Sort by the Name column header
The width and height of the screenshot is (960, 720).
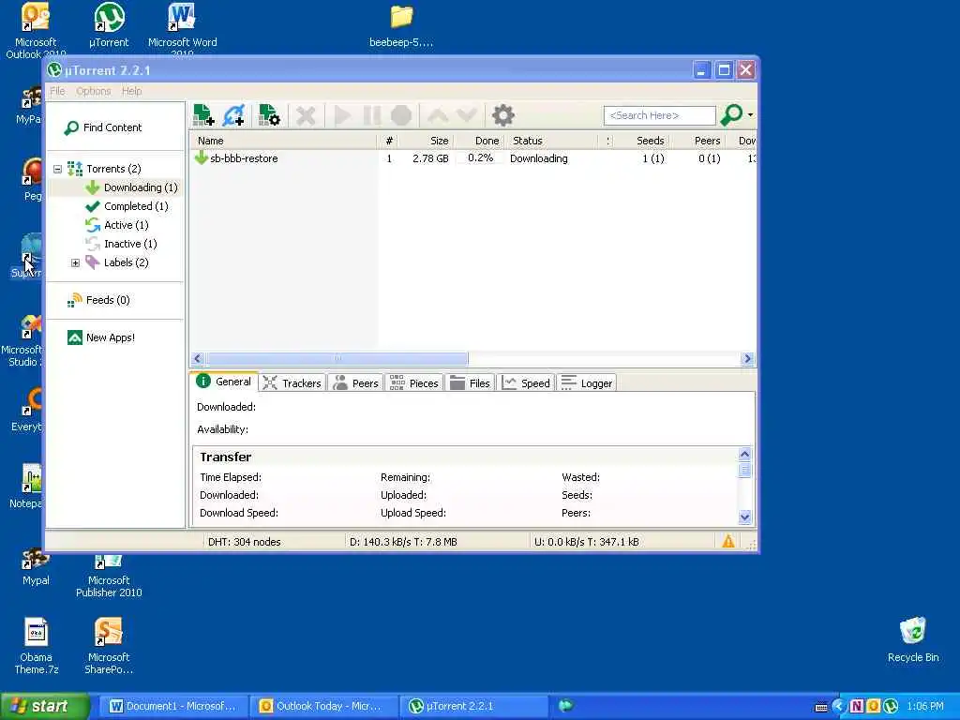click(x=283, y=141)
